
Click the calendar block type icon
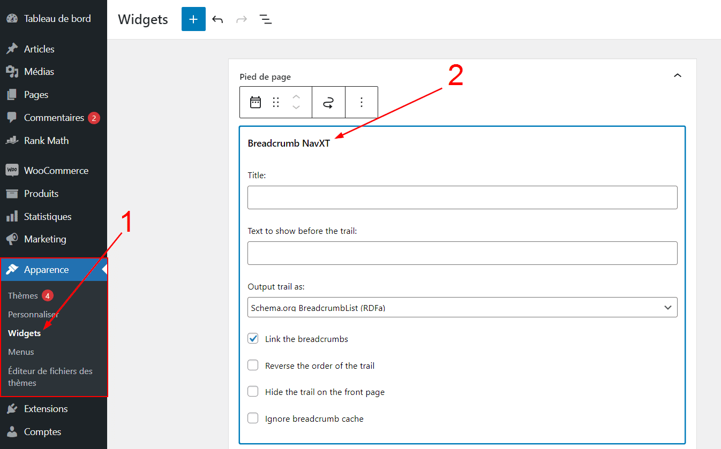click(256, 102)
